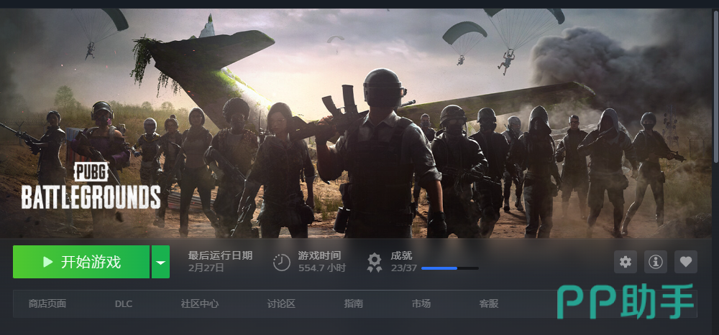
Task: Open the 讨论区 tab
Action: coord(281,303)
